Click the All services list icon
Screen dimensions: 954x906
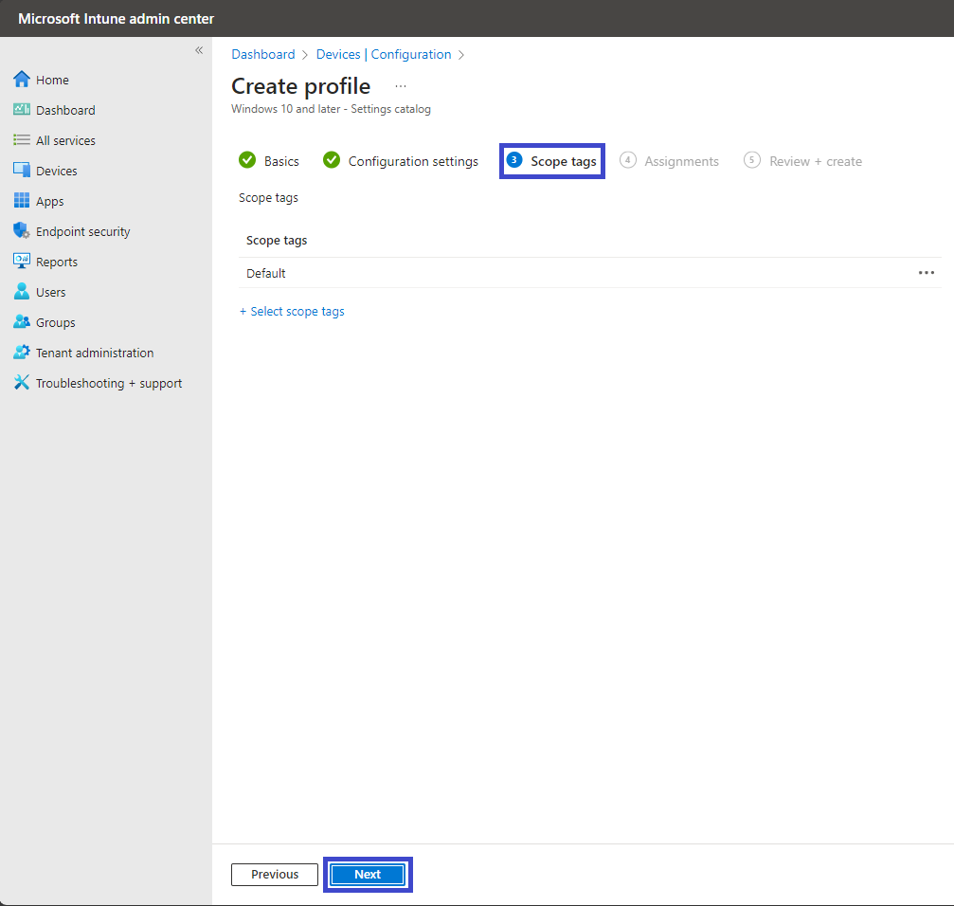click(21, 140)
